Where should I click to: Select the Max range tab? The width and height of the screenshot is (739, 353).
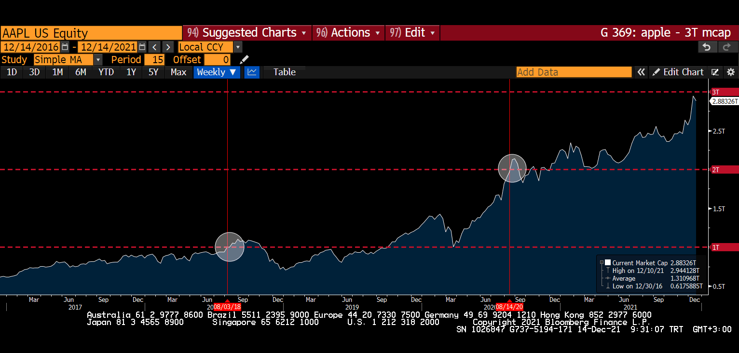(178, 72)
